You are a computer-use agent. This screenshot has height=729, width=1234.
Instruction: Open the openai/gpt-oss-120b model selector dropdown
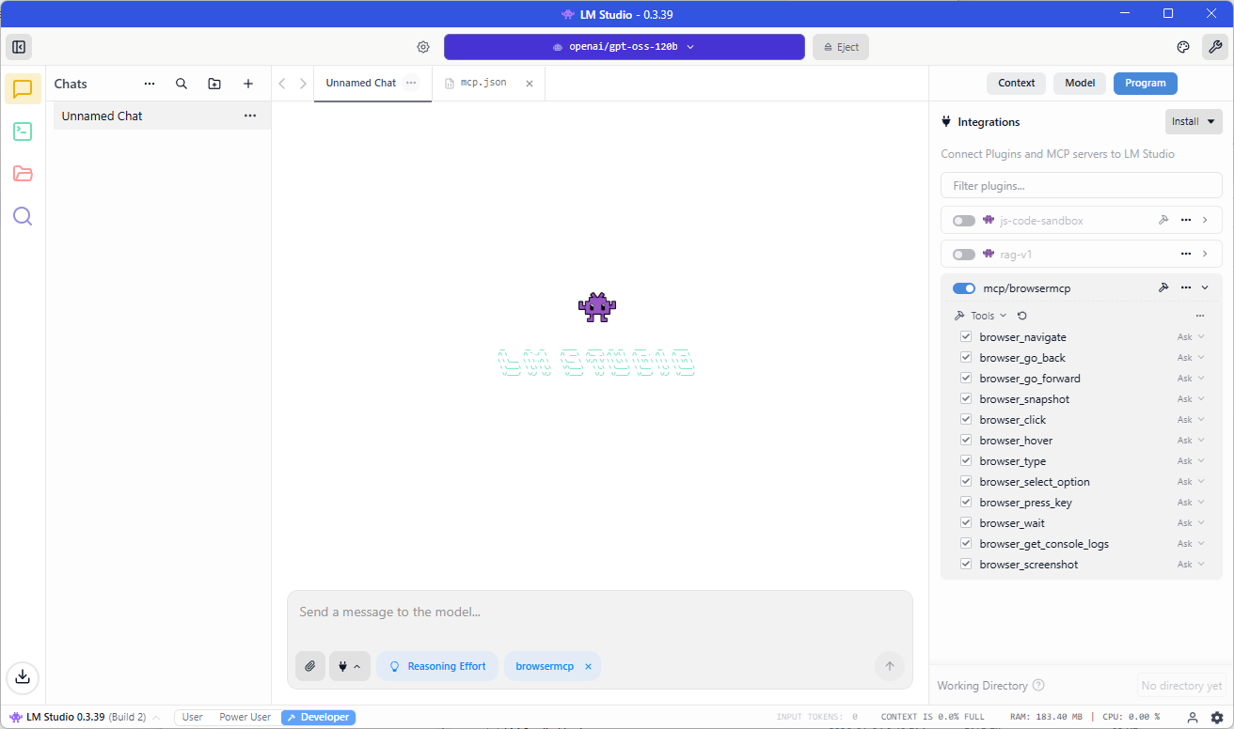[x=624, y=47]
